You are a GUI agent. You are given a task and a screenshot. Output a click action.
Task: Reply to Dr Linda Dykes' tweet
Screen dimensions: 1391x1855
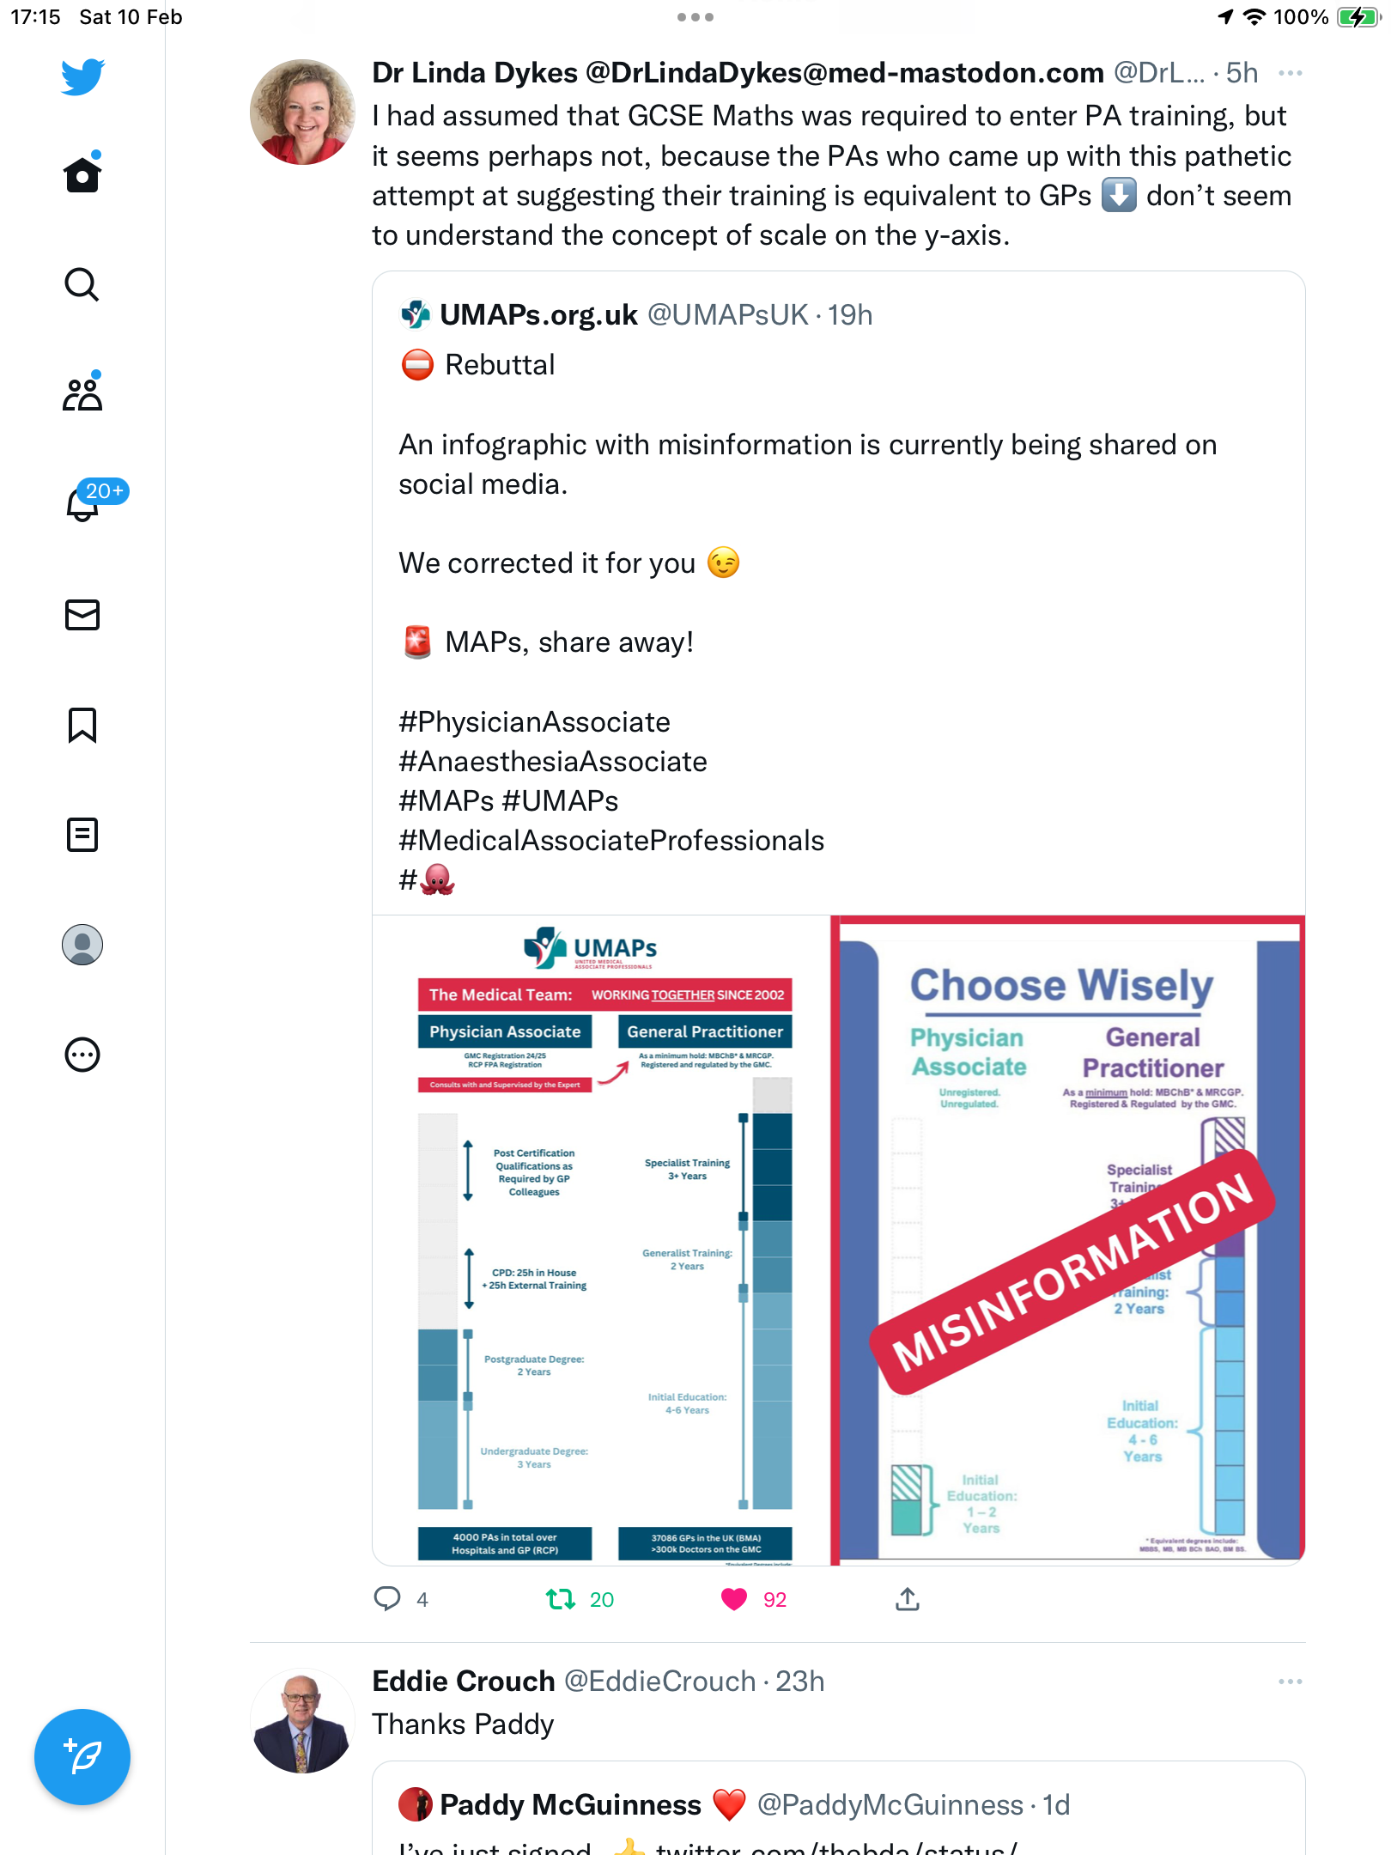pos(387,1599)
